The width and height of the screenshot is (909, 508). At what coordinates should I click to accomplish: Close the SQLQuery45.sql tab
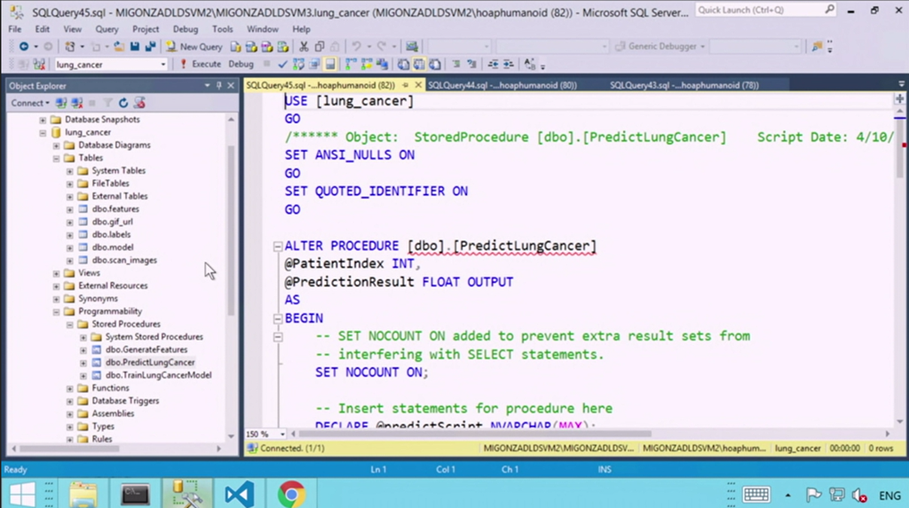[x=418, y=85]
